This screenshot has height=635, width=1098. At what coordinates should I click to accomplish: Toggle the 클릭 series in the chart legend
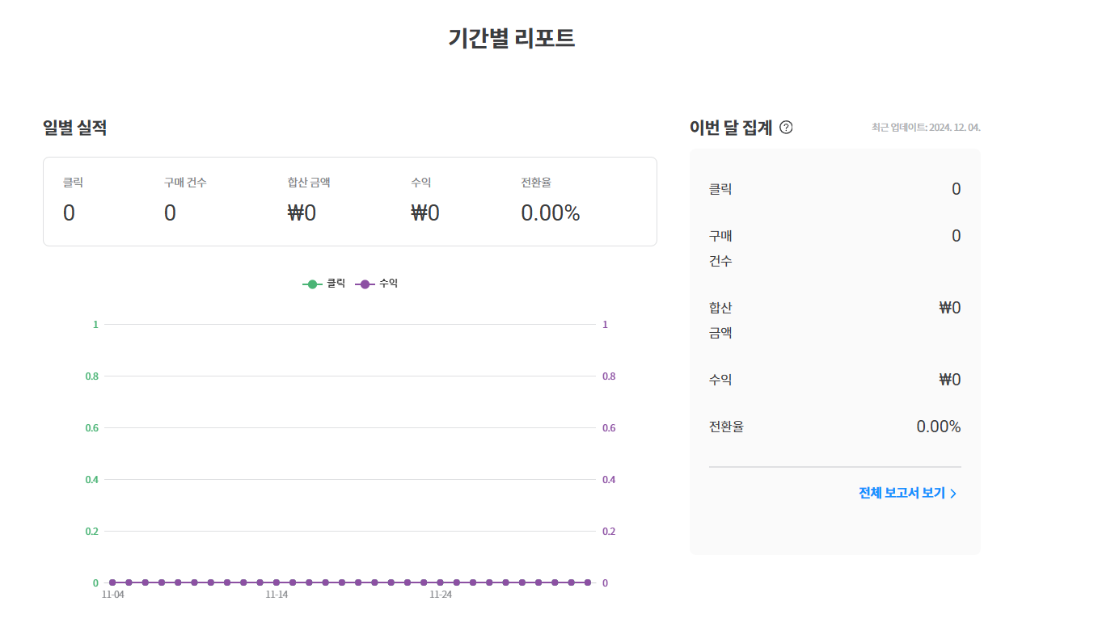click(327, 283)
